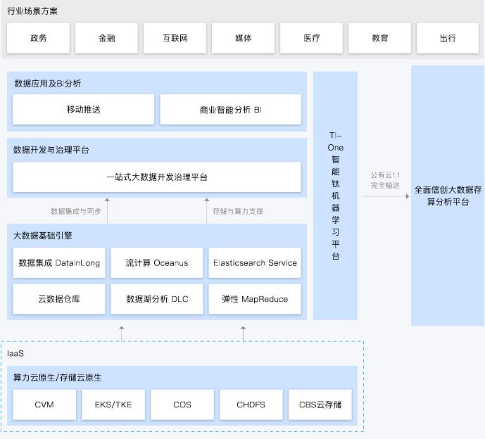Click the Elasticsearch Service box

click(255, 263)
